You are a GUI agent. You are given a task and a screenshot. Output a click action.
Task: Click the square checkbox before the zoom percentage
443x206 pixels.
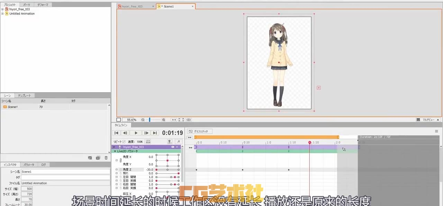(x=118, y=120)
